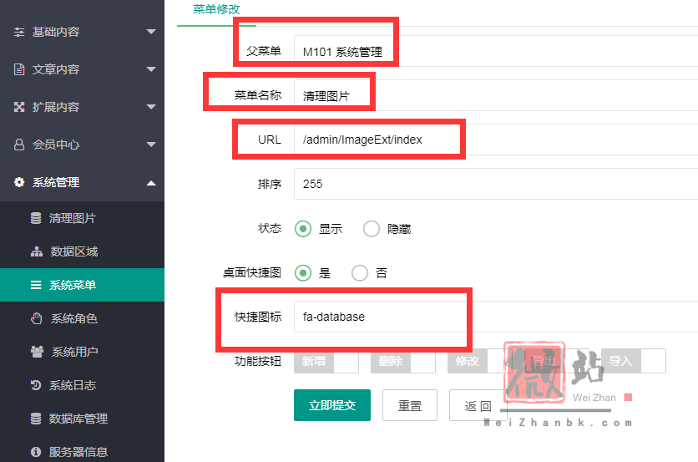
Task: Click the 会员中心 menu label
Action: point(56,145)
